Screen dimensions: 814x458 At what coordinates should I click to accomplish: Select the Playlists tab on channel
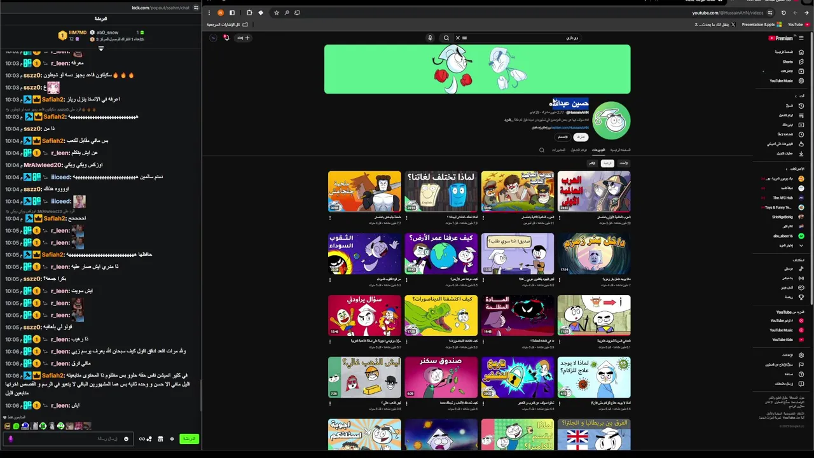(580, 150)
